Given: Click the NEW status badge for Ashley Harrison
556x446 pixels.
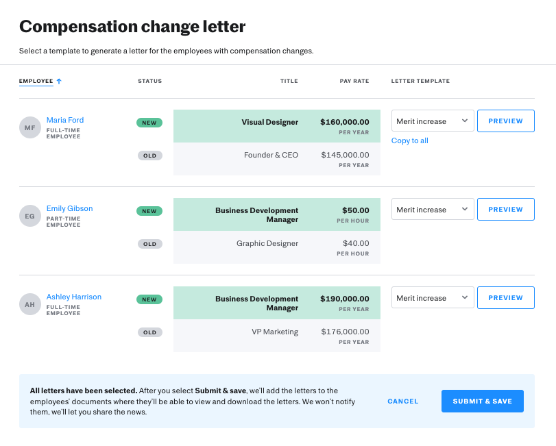Looking at the screenshot, I should coord(149,299).
